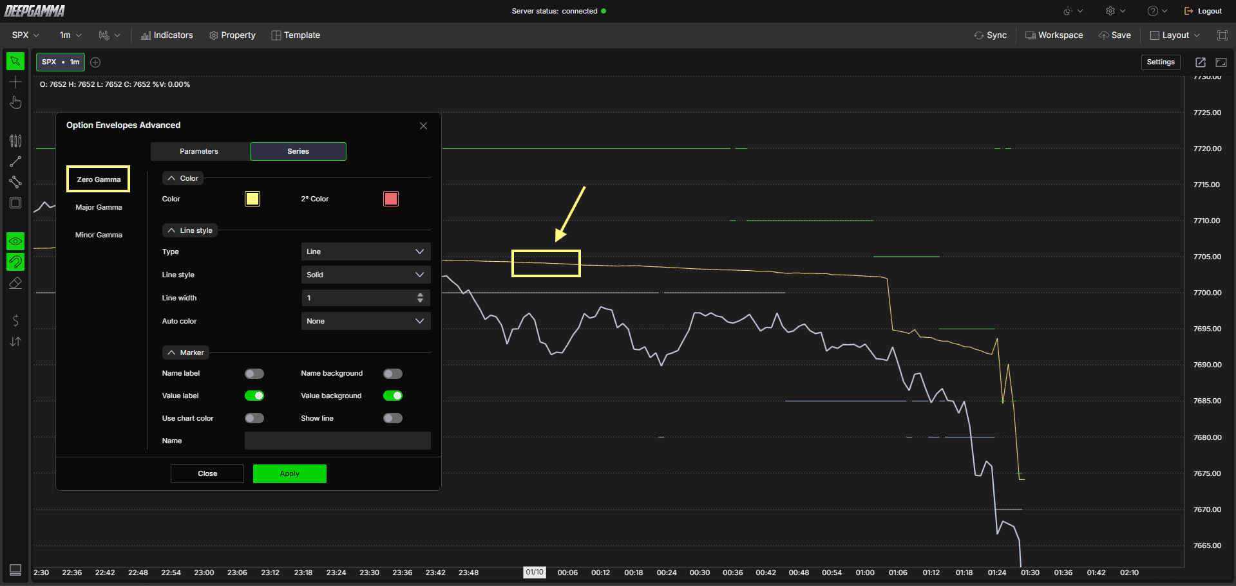This screenshot has width=1236, height=586.
Task: Open the Type dropdown showing Line
Action: tap(366, 252)
